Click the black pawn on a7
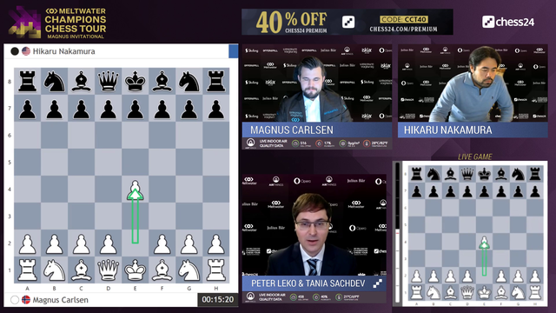This screenshot has width=556, height=313. click(27, 109)
